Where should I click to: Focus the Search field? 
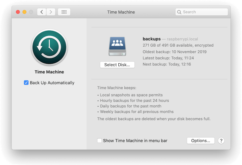point(202,12)
